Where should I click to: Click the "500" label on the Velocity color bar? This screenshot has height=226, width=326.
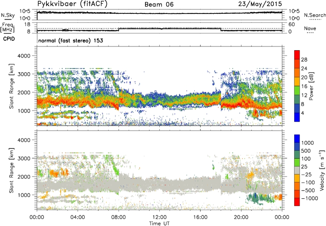coord(306,151)
